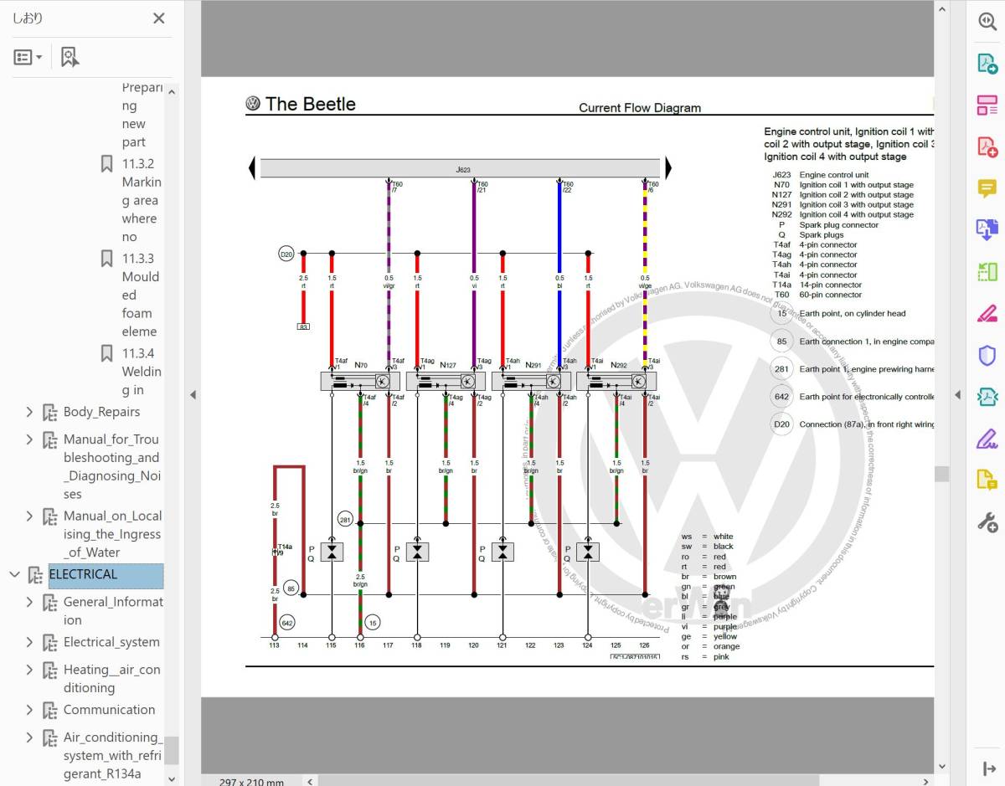Click the 'Spark plug connector' legend entry
Screen dimensions: 1005x786
point(839,224)
